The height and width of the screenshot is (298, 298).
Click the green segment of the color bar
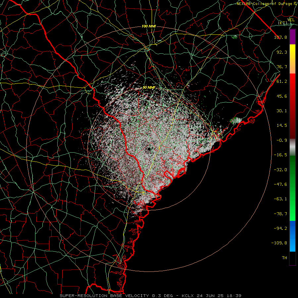[292, 188]
